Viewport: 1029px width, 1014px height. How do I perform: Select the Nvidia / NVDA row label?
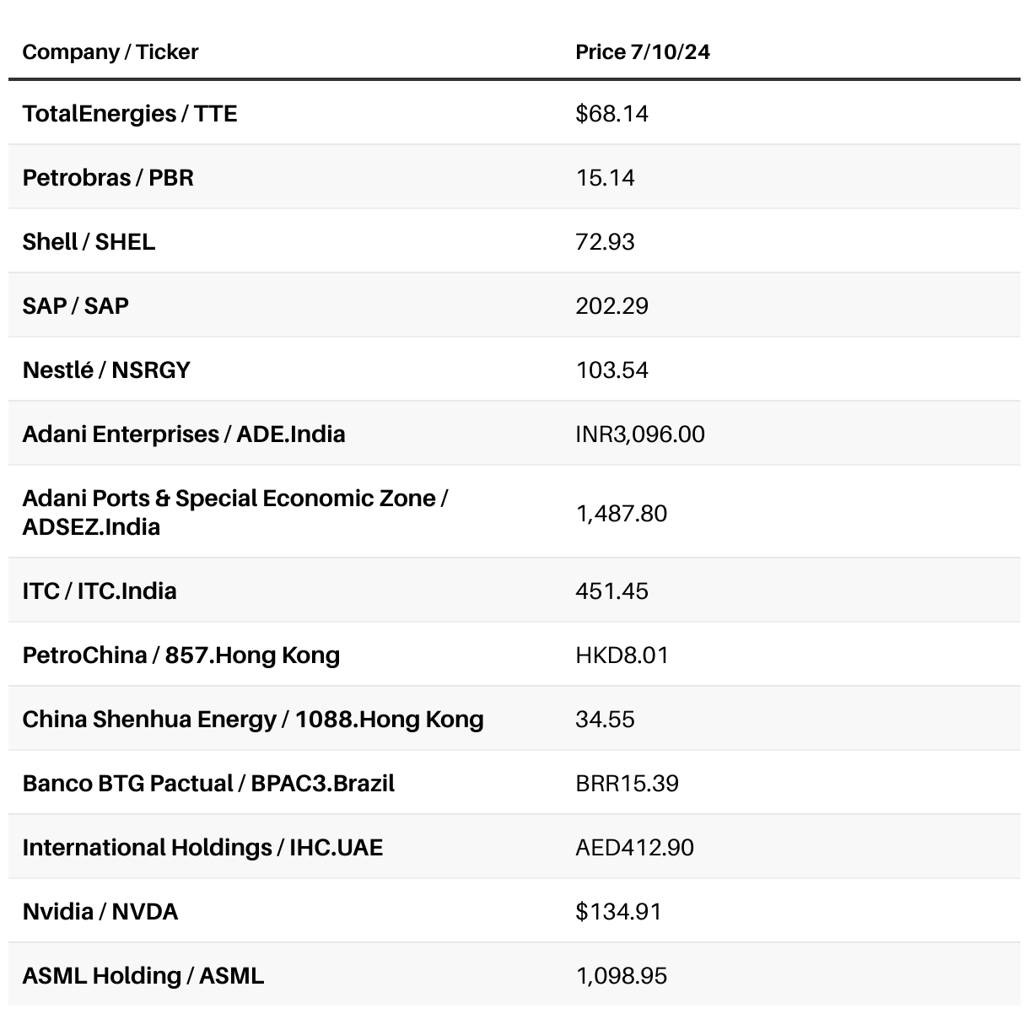tap(100, 912)
